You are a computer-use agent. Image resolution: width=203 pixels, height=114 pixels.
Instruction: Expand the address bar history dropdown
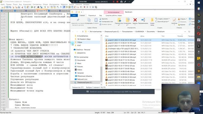[x=185, y=32]
